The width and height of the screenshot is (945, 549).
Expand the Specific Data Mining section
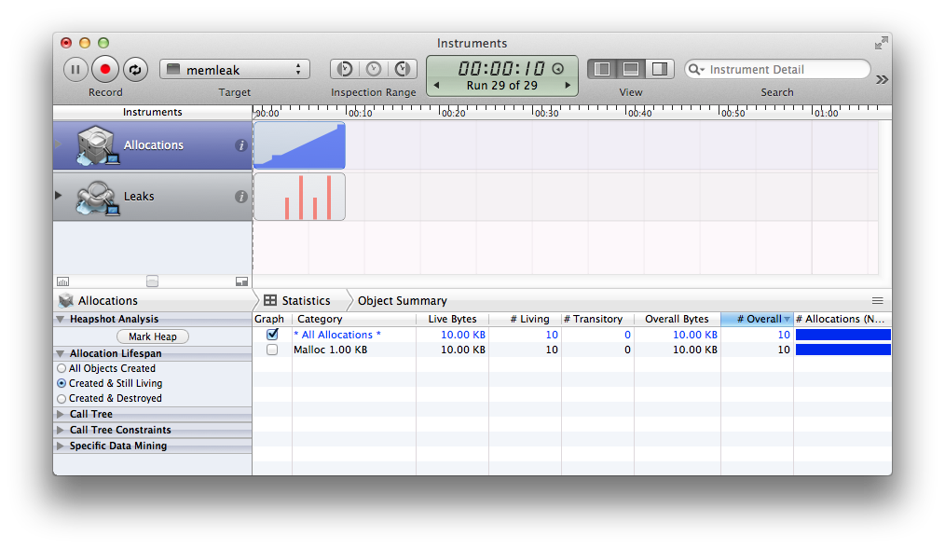tap(61, 446)
